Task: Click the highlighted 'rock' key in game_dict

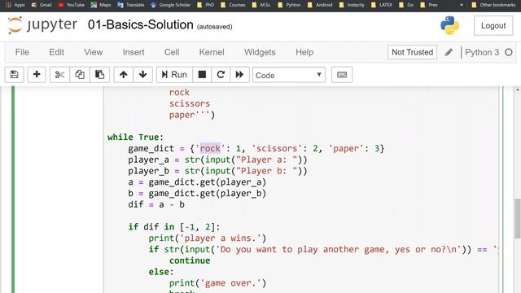Action: (210, 148)
